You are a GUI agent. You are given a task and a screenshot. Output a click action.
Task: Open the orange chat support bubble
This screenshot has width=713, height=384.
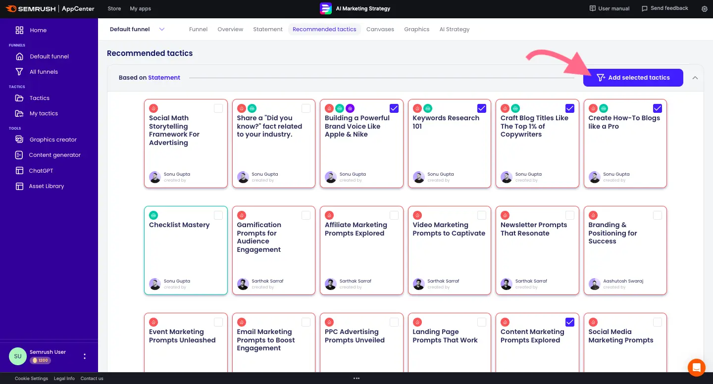tap(696, 367)
